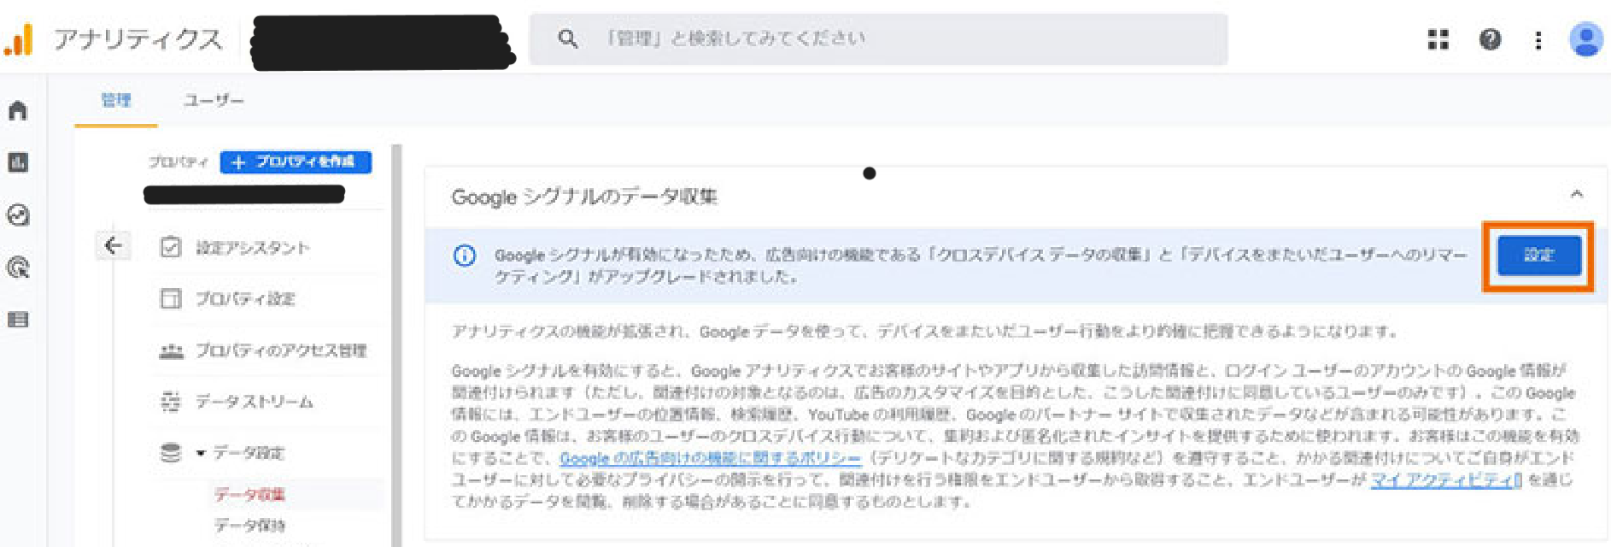The height and width of the screenshot is (547, 1611).
Task: Go to Home in the left sidebar
Action: tap(18, 110)
